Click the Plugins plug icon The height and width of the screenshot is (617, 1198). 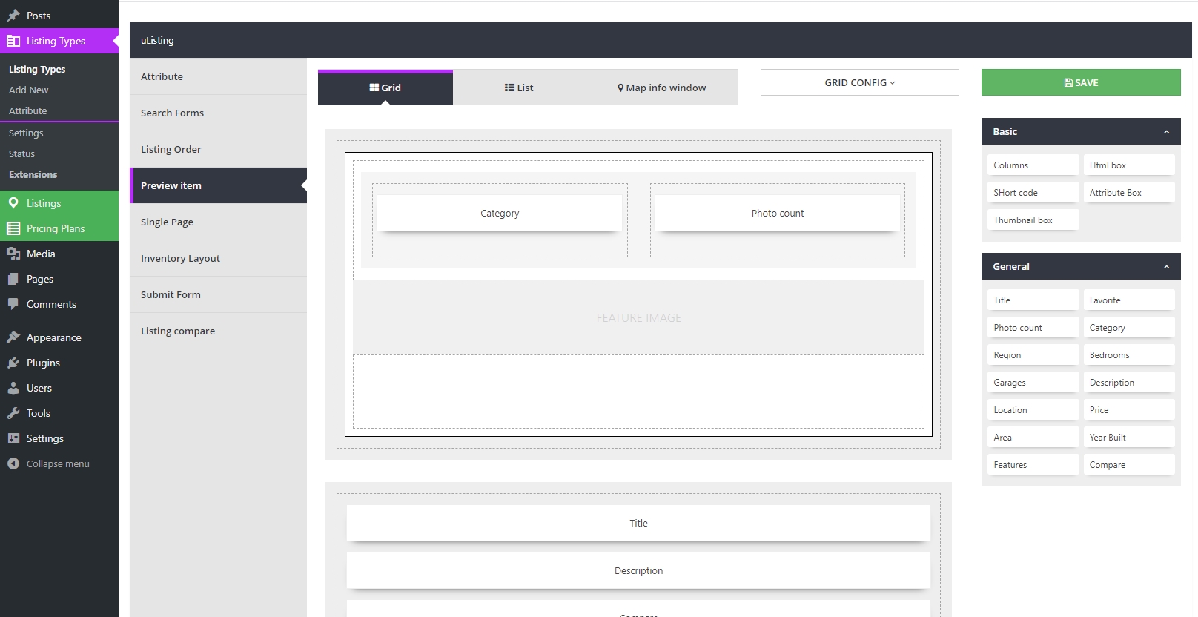click(x=13, y=363)
